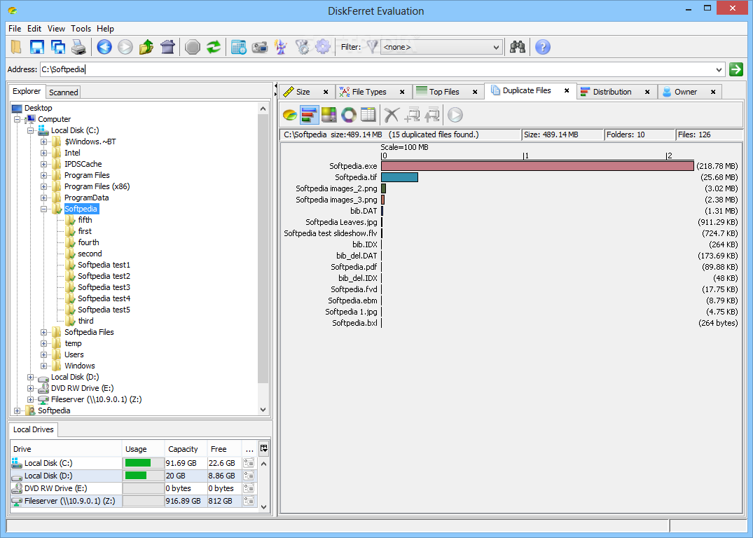
Task: Open the File menu
Action: 15,28
